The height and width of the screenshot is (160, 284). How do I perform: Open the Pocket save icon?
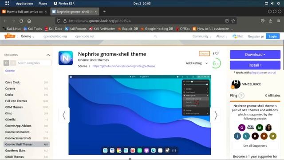263,21
